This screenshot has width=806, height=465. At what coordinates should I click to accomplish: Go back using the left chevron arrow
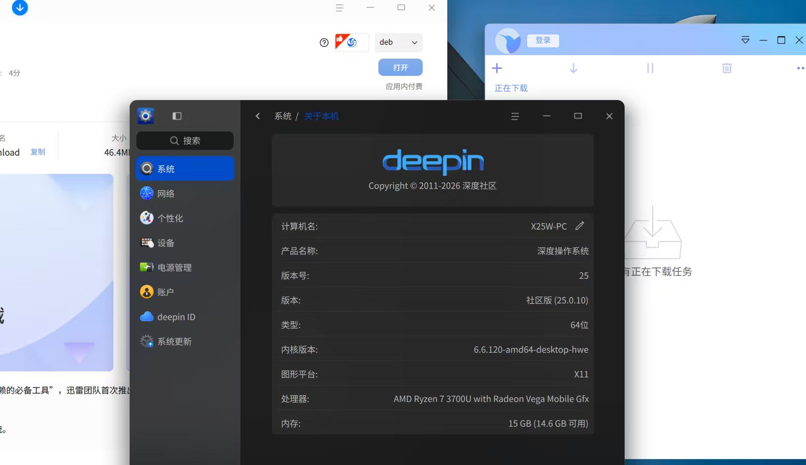[x=258, y=116]
